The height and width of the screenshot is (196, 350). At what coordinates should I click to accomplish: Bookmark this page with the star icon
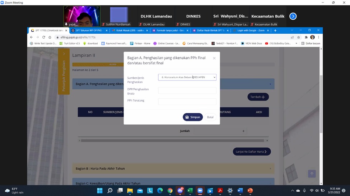coord(298,37)
